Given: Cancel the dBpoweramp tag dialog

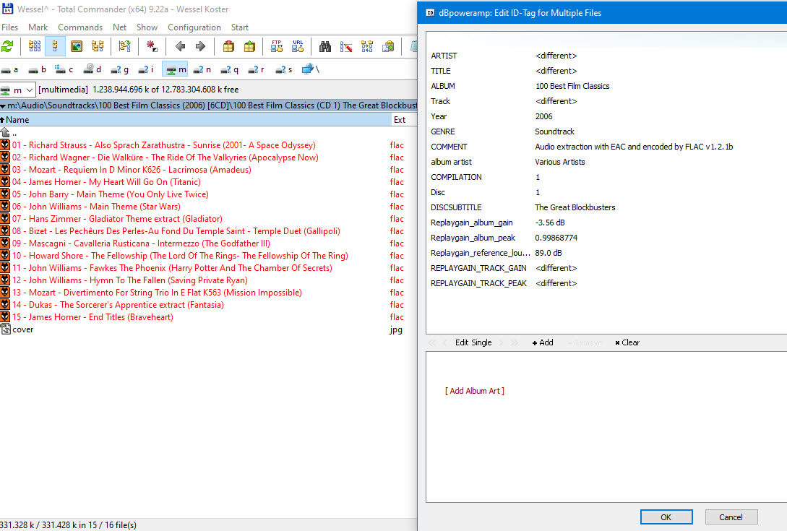Looking at the screenshot, I should click(x=731, y=517).
